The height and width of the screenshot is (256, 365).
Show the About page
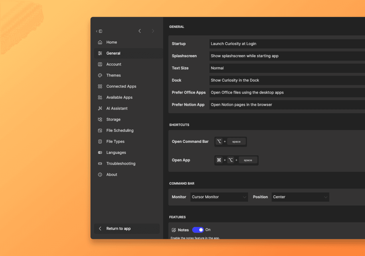[x=128, y=175]
